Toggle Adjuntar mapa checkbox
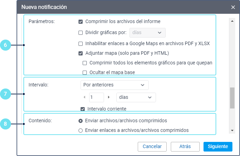Image resolution: width=240 pixels, height=156 pixels. click(x=81, y=53)
